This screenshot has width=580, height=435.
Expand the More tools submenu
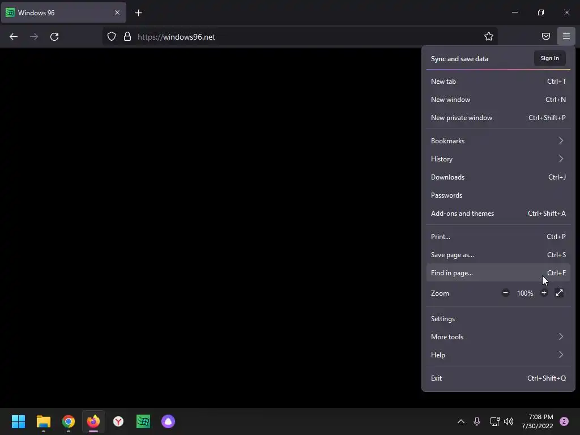tap(498, 337)
